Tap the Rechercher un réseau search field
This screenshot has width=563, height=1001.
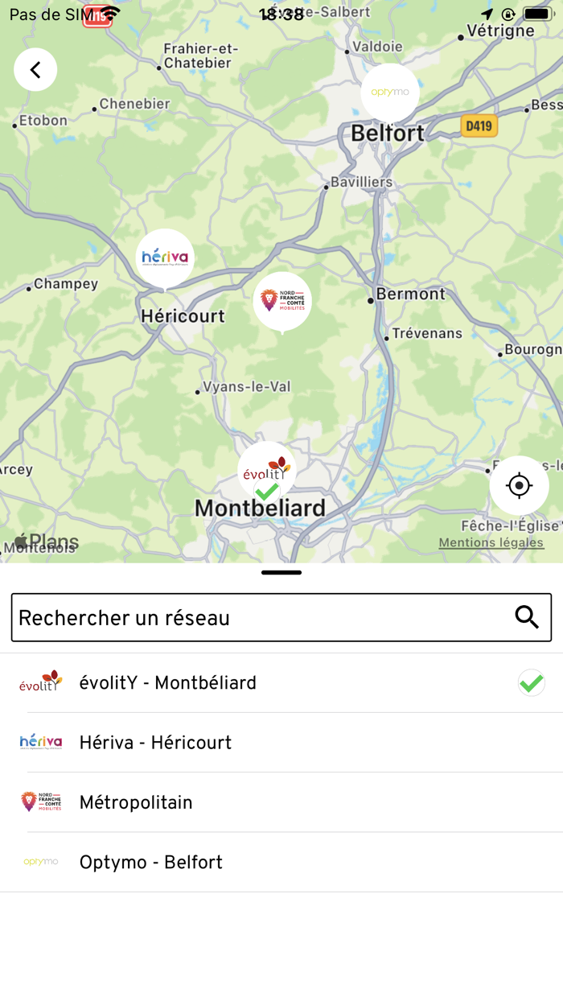pos(241,616)
